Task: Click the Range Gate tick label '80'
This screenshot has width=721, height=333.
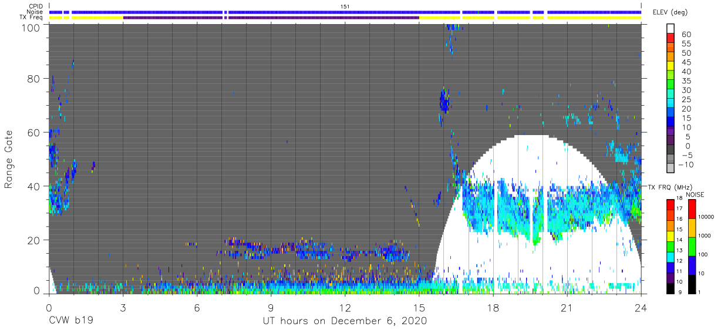Action: click(x=34, y=79)
